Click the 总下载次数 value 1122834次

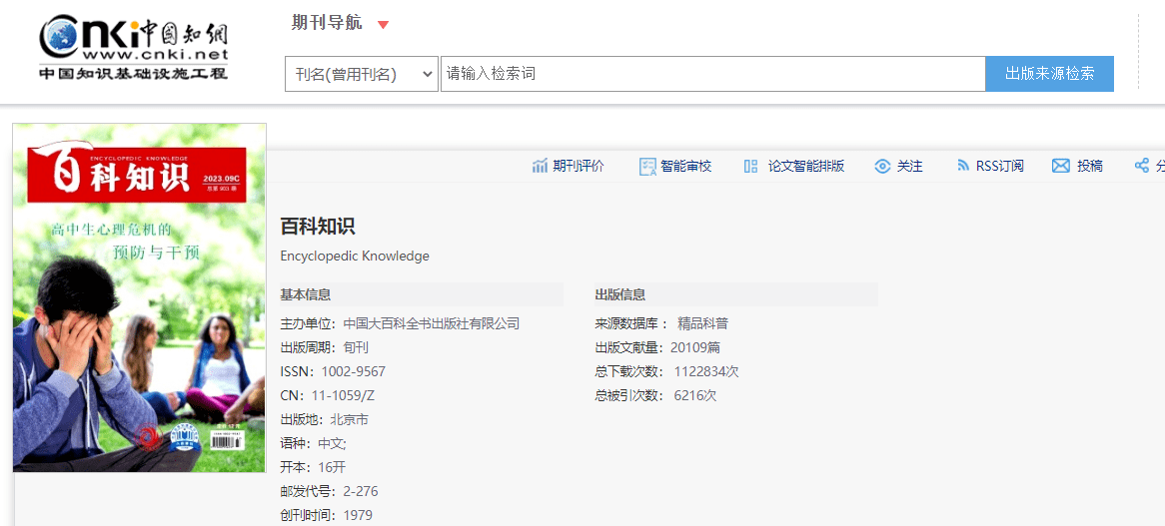706,371
